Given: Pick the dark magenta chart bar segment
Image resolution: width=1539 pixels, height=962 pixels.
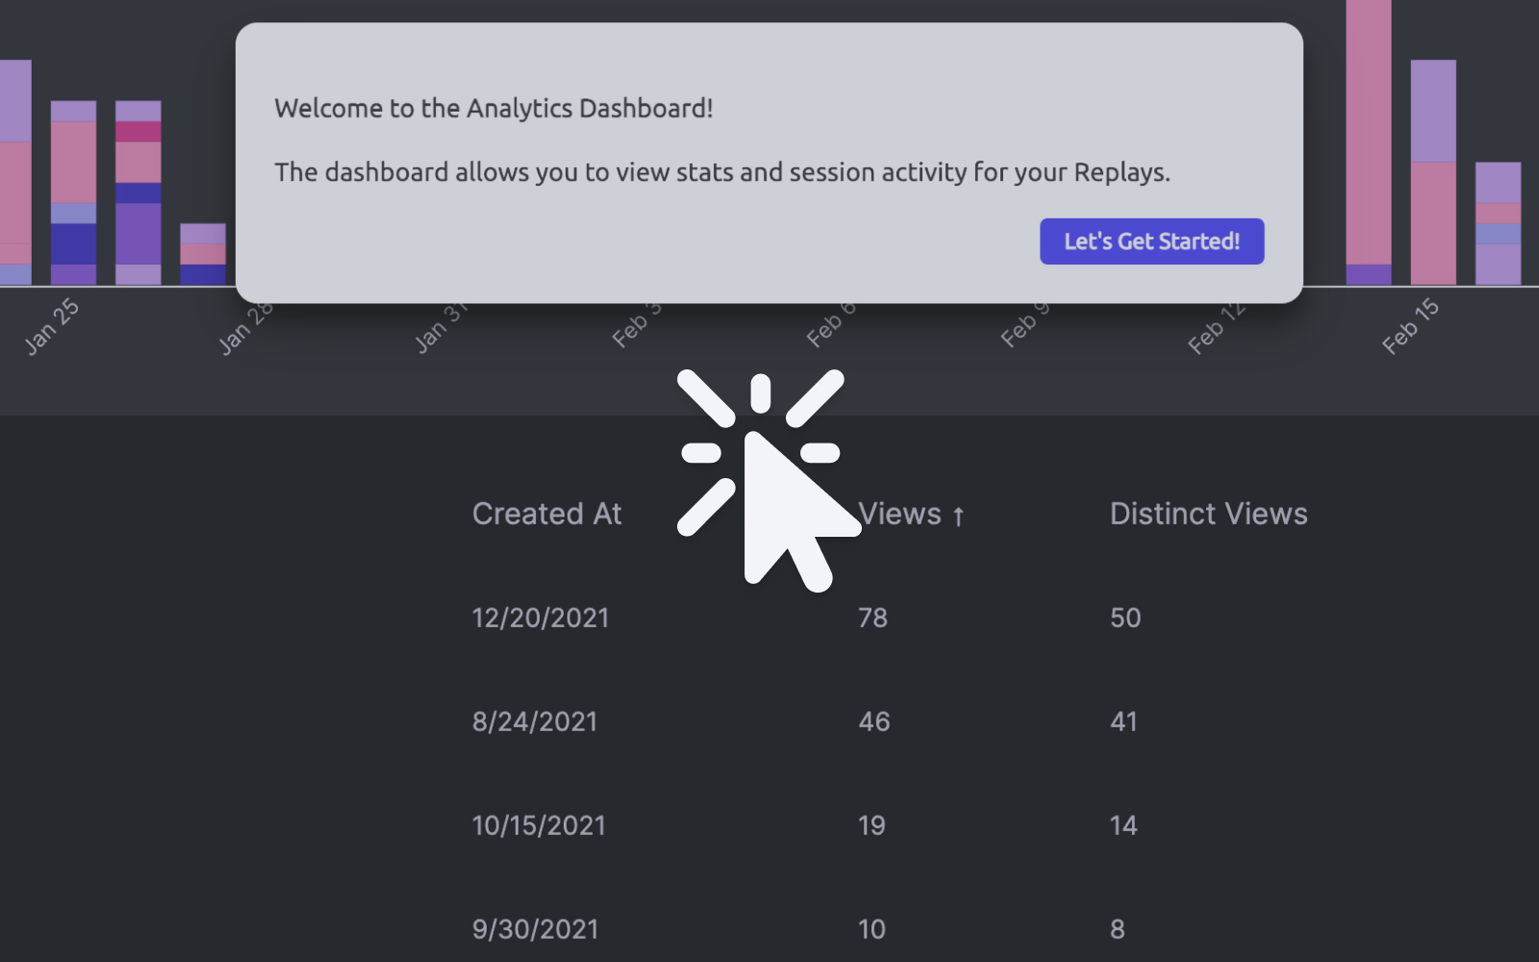Looking at the screenshot, I should tap(138, 132).
